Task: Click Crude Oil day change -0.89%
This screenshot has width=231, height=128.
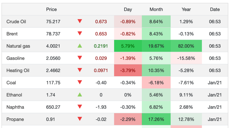Action: [128, 21]
